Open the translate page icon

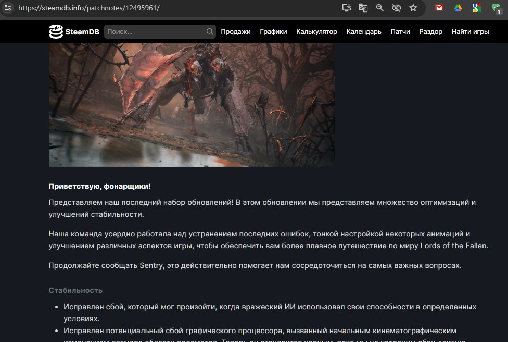pos(363,8)
